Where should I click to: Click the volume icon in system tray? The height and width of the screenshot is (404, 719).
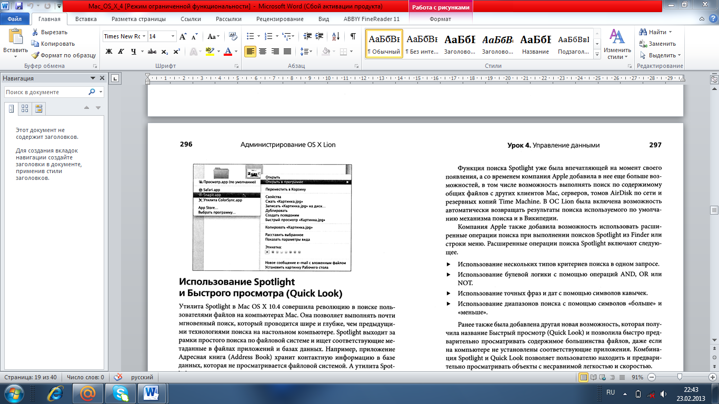click(664, 393)
